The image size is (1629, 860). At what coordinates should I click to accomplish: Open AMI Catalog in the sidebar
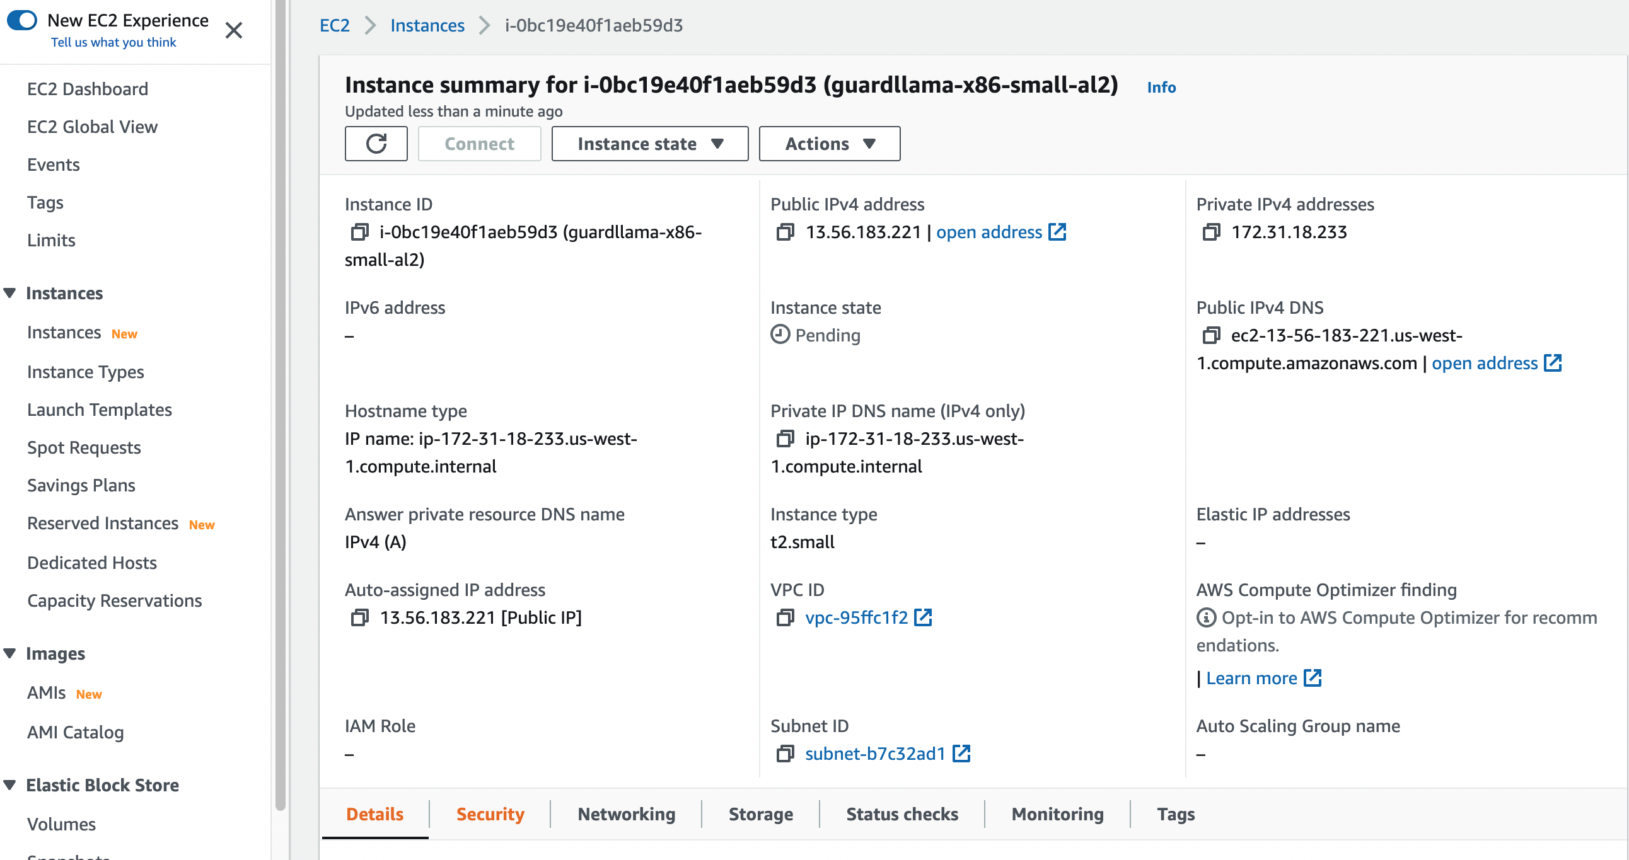[75, 731]
